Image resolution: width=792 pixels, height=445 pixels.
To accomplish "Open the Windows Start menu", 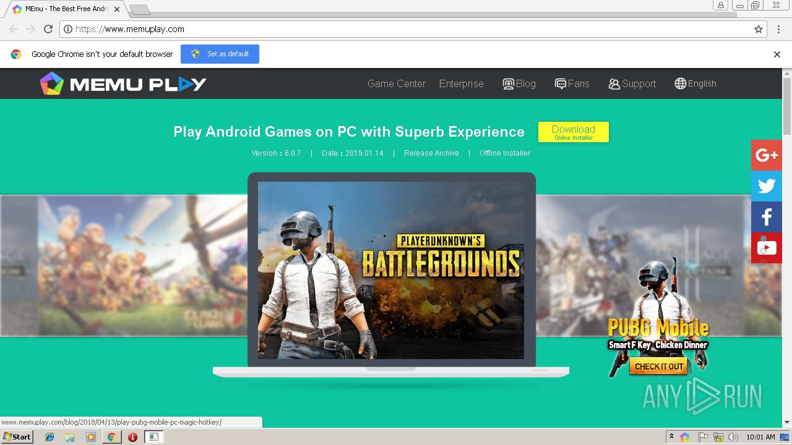I will pos(17,436).
